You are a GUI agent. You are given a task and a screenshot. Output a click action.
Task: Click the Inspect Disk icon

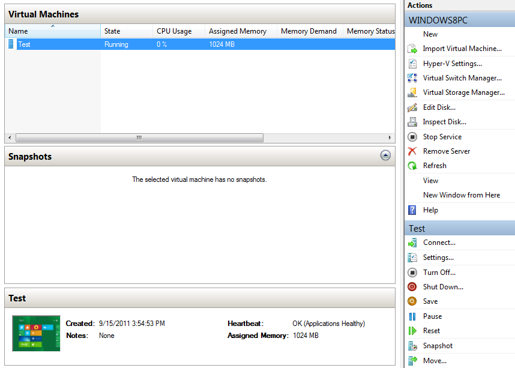click(x=412, y=122)
